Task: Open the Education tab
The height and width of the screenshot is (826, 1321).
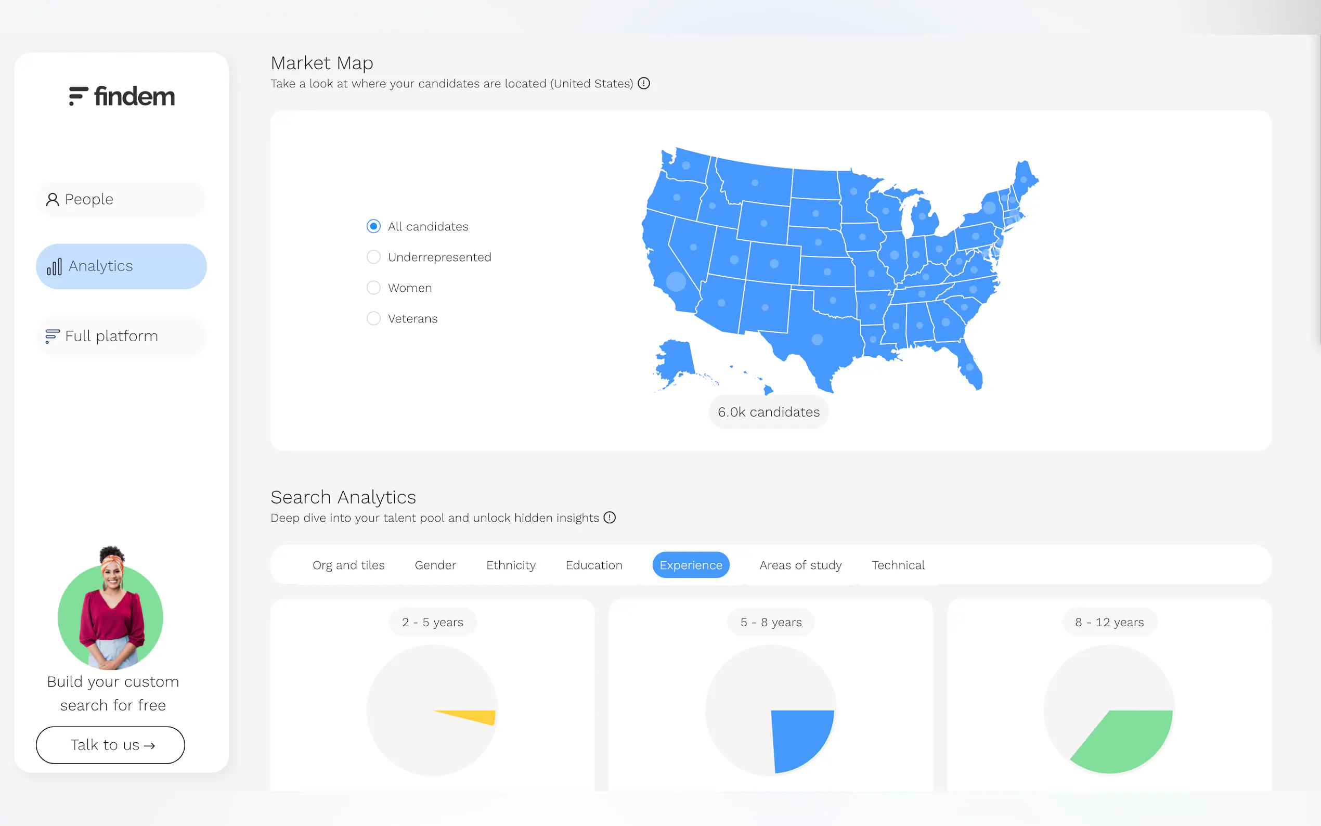Action: click(x=593, y=565)
